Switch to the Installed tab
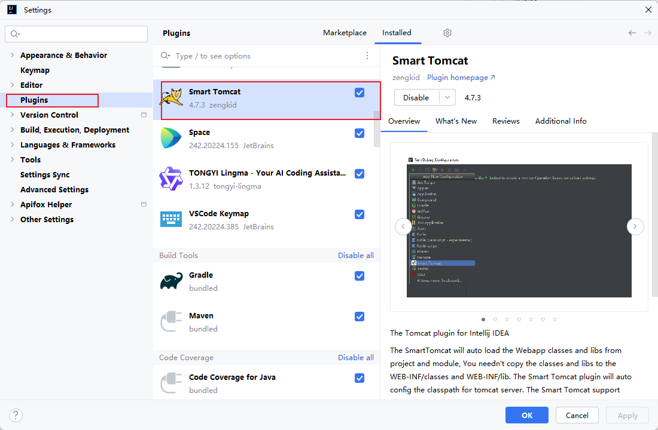 tap(397, 33)
